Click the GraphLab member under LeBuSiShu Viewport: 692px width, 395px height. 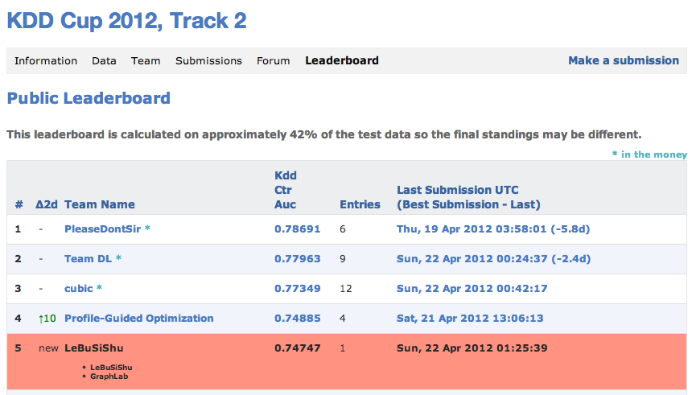[109, 376]
